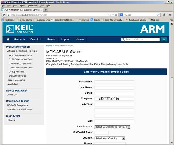Open the ISO/ANSI Compliance link
The width and height of the screenshot is (174, 145).
(x=17, y=105)
